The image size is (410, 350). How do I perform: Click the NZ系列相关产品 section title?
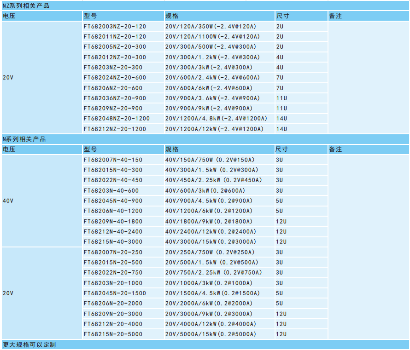26,6
